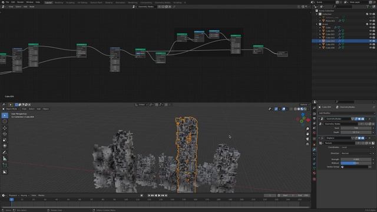The image size is (377, 212).
Task: Select the Move tool in the viewport toolbar
Action: coord(5,128)
